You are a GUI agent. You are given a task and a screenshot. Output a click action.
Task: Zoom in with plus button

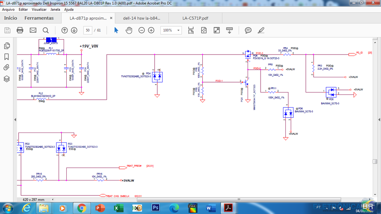(x=151, y=30)
